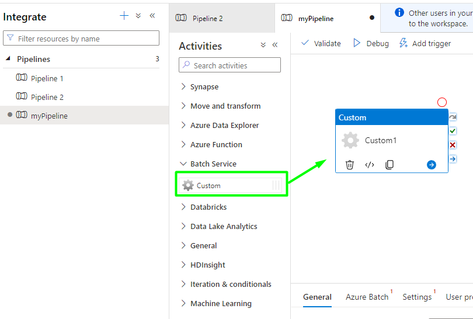This screenshot has width=473, height=319.
Task: Expand all resources in the Integrate panel
Action: 138,16
